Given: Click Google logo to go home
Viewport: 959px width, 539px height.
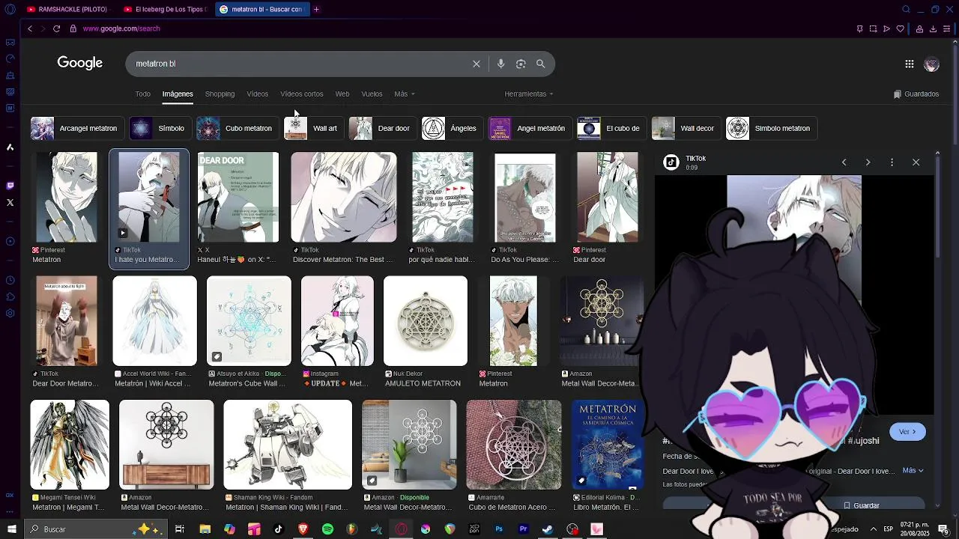Looking at the screenshot, I should (80, 64).
